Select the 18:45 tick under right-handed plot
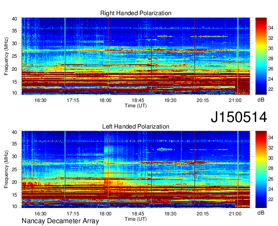This screenshot has width=278, height=226. pos(138,100)
